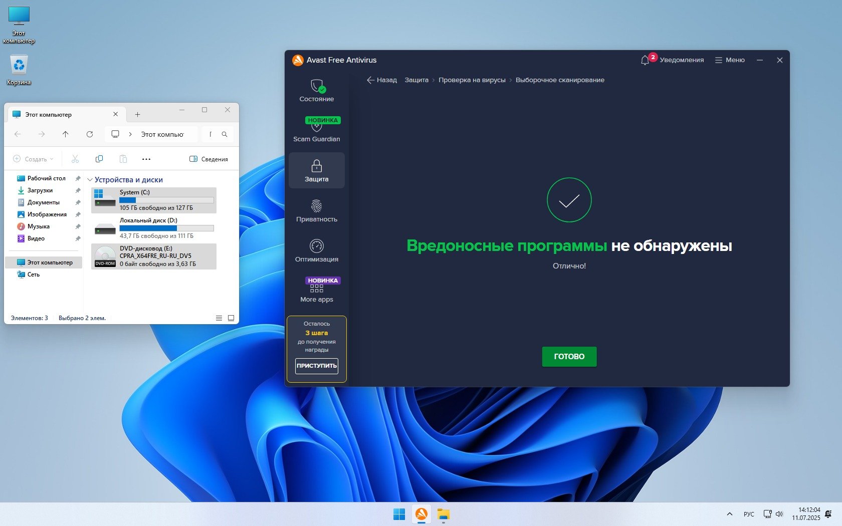
Task: Click the Explorer back arrow
Action: 18,134
